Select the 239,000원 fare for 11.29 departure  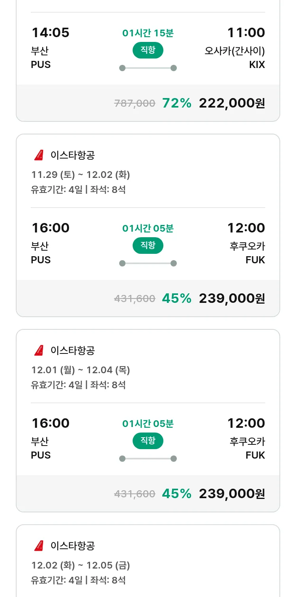click(x=232, y=298)
